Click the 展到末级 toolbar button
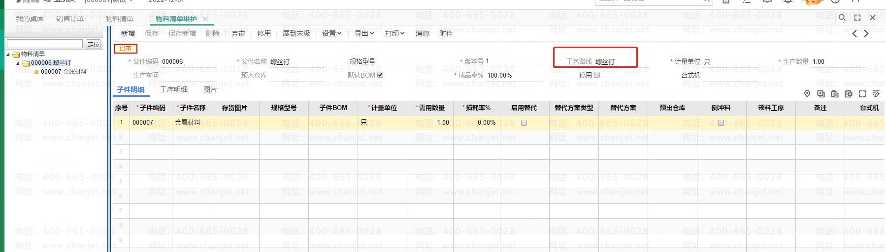Screen dimensions: 886x252 (296, 33)
